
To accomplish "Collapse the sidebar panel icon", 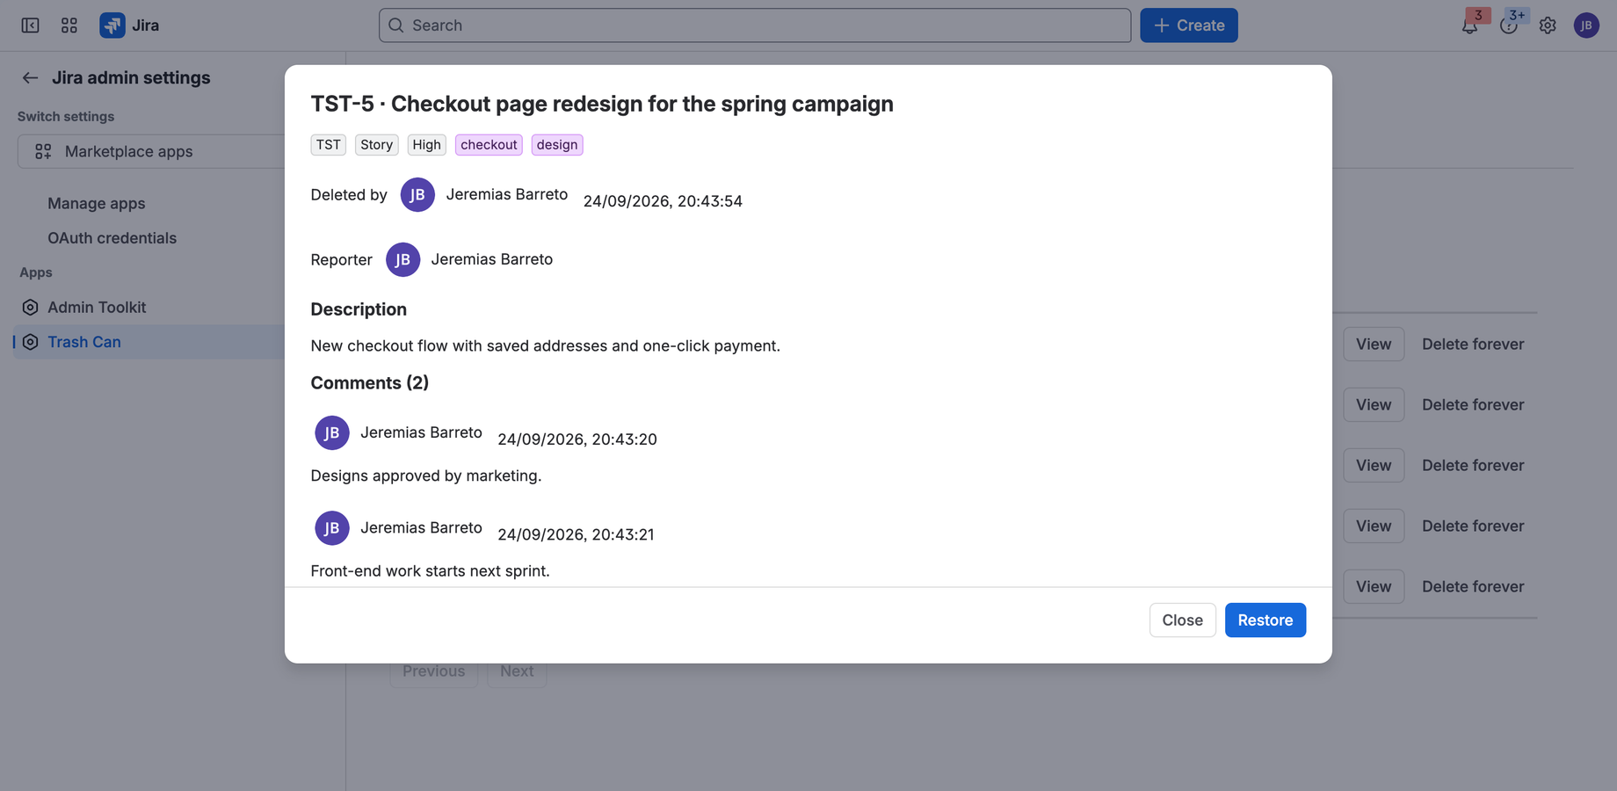I will point(30,25).
